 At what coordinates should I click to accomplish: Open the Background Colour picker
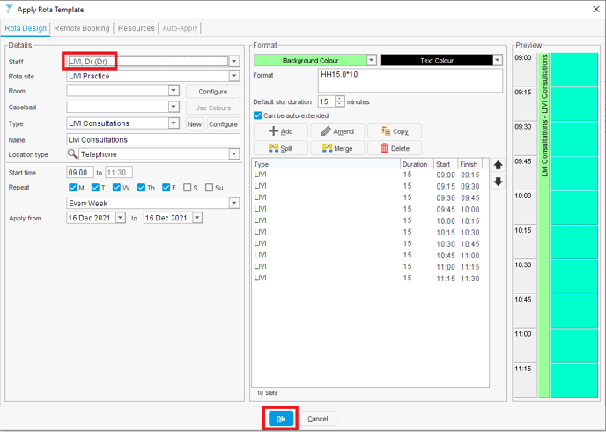coord(315,61)
